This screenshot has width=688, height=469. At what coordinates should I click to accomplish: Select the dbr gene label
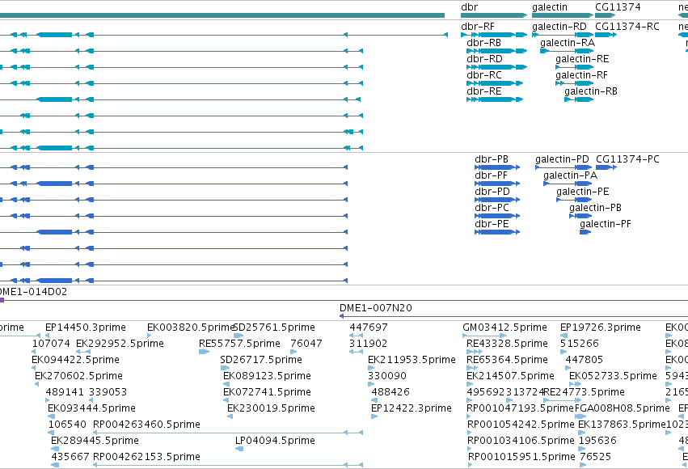point(469,7)
